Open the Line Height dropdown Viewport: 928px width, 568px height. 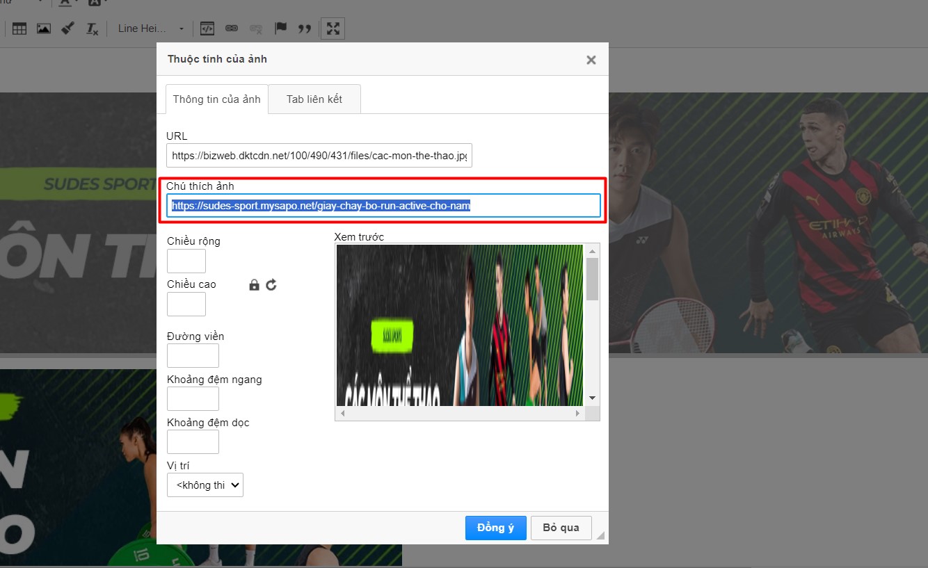(x=151, y=29)
